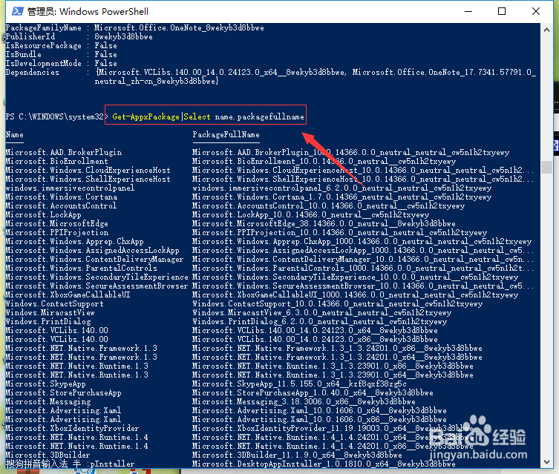Click the scrollbar down arrow

pos(546,462)
